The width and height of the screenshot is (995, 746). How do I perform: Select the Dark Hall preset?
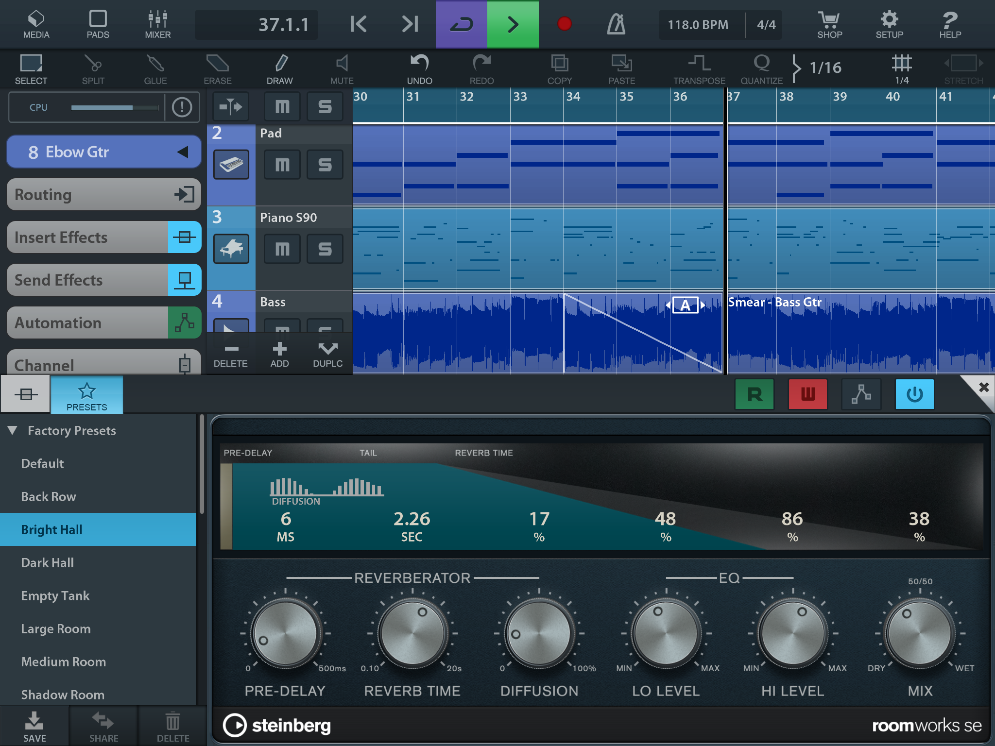click(48, 563)
